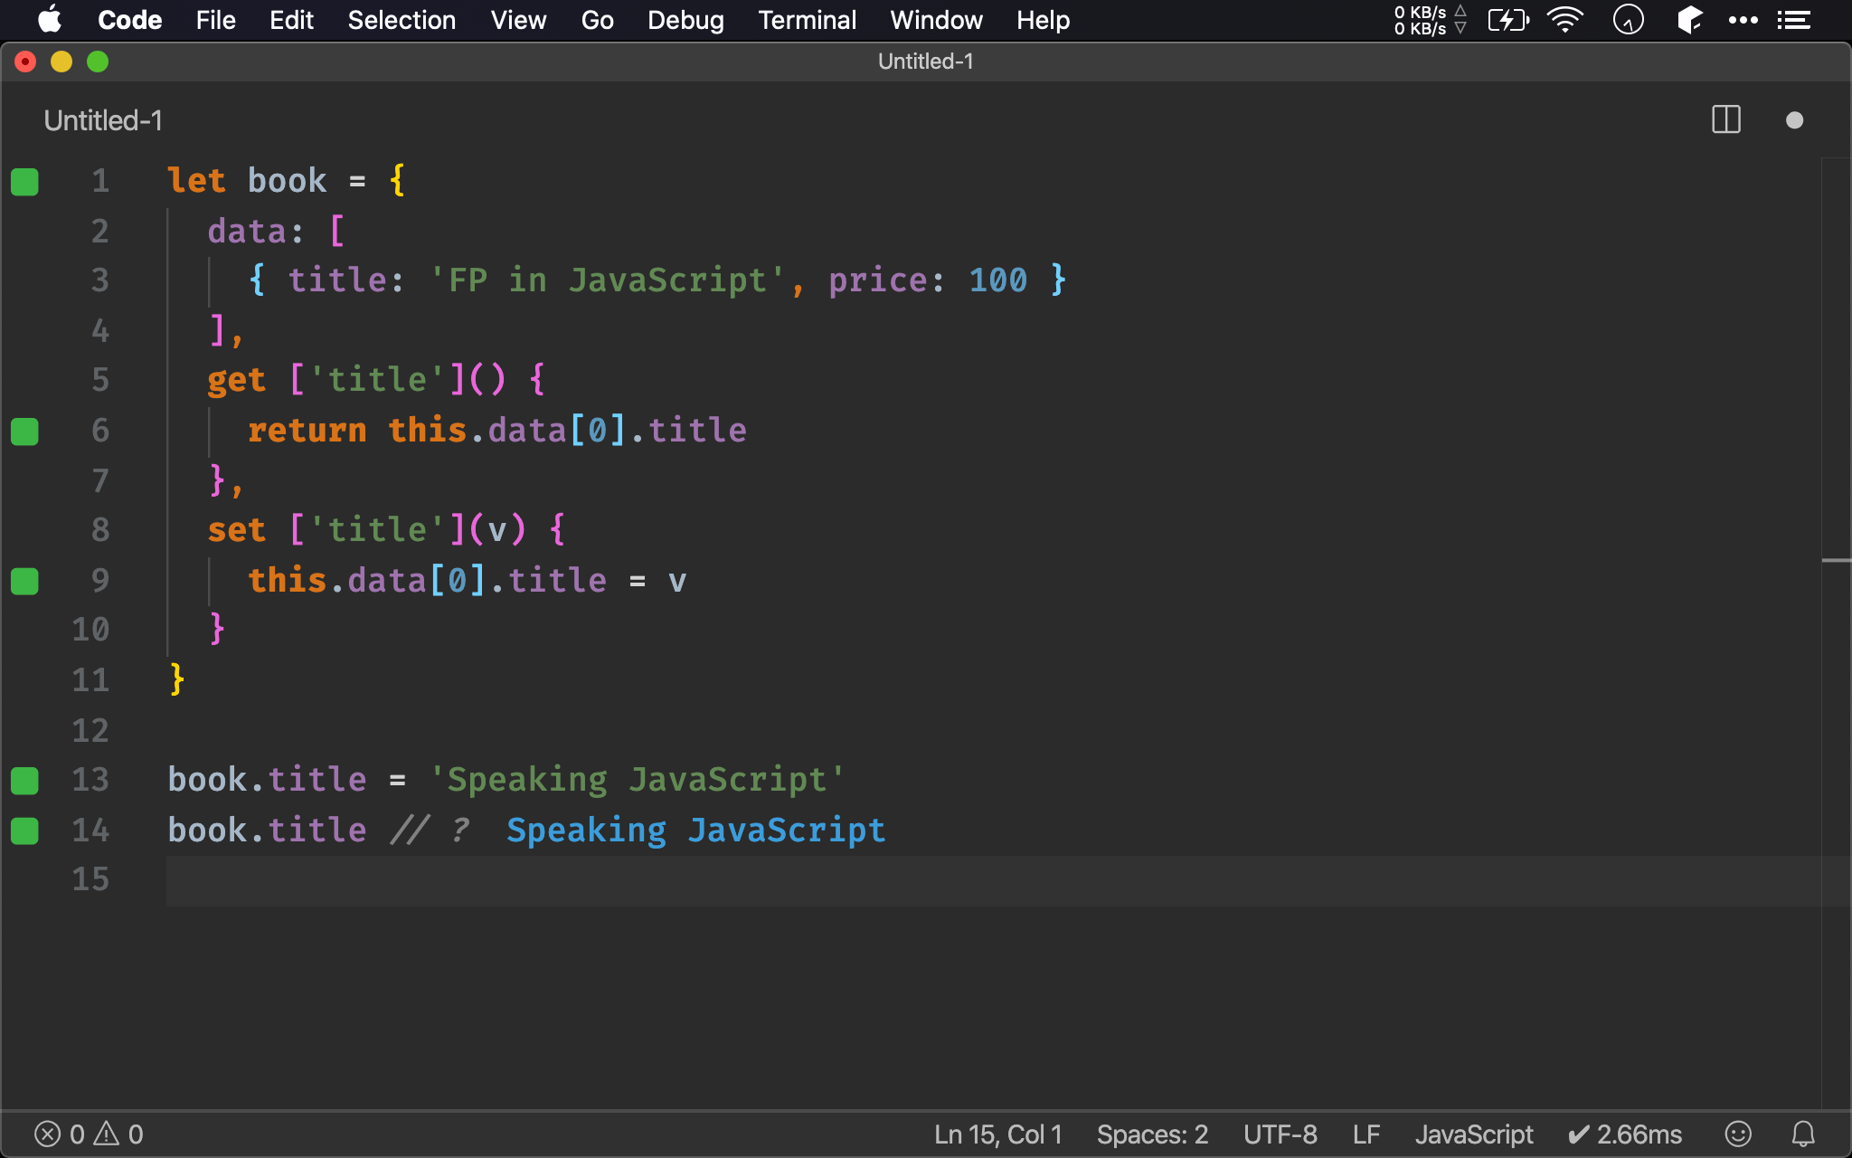Open errors and warnings in status bar
Screen dimensions: 1852x1158
89,1134
